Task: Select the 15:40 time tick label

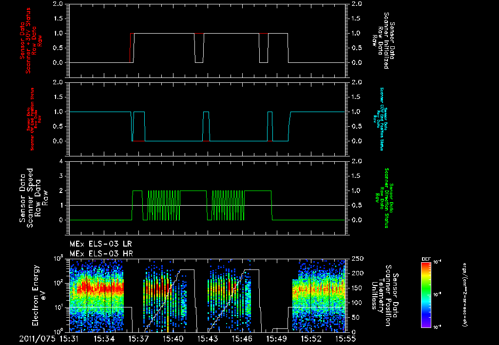Action: [173, 339]
